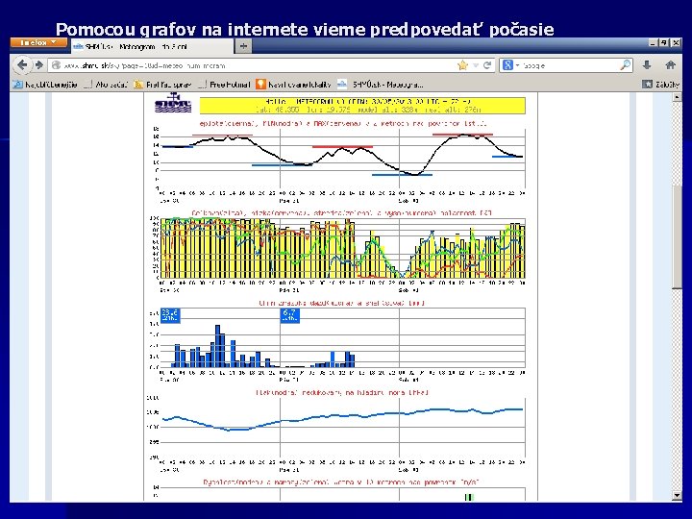The image size is (692, 519).
Task: Open the Ako začať bookmark
Action: [105, 85]
